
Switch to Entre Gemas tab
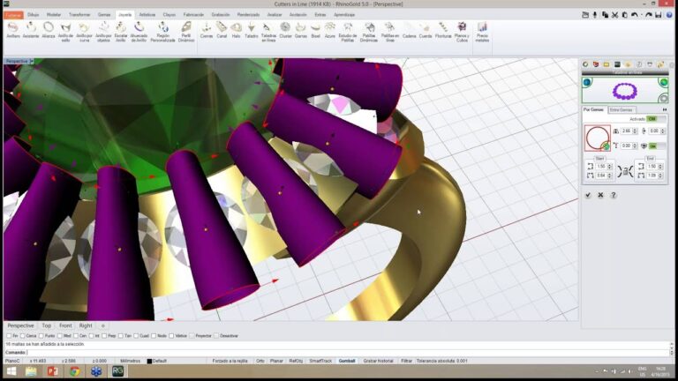621,109
